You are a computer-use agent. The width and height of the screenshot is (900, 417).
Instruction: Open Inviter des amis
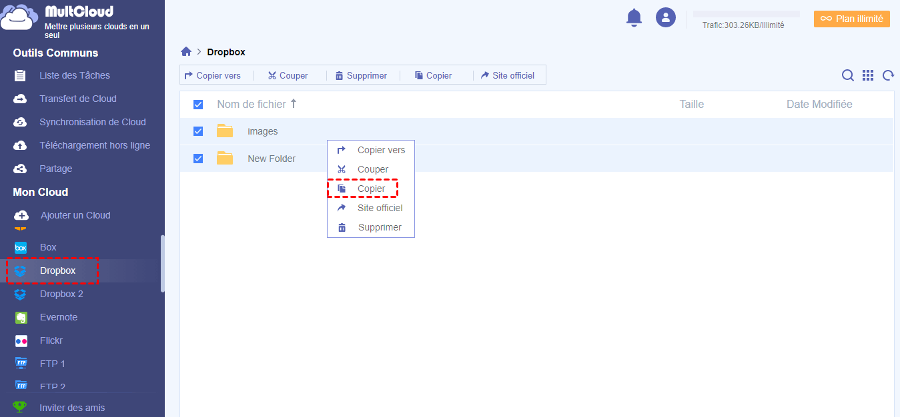pos(72,407)
